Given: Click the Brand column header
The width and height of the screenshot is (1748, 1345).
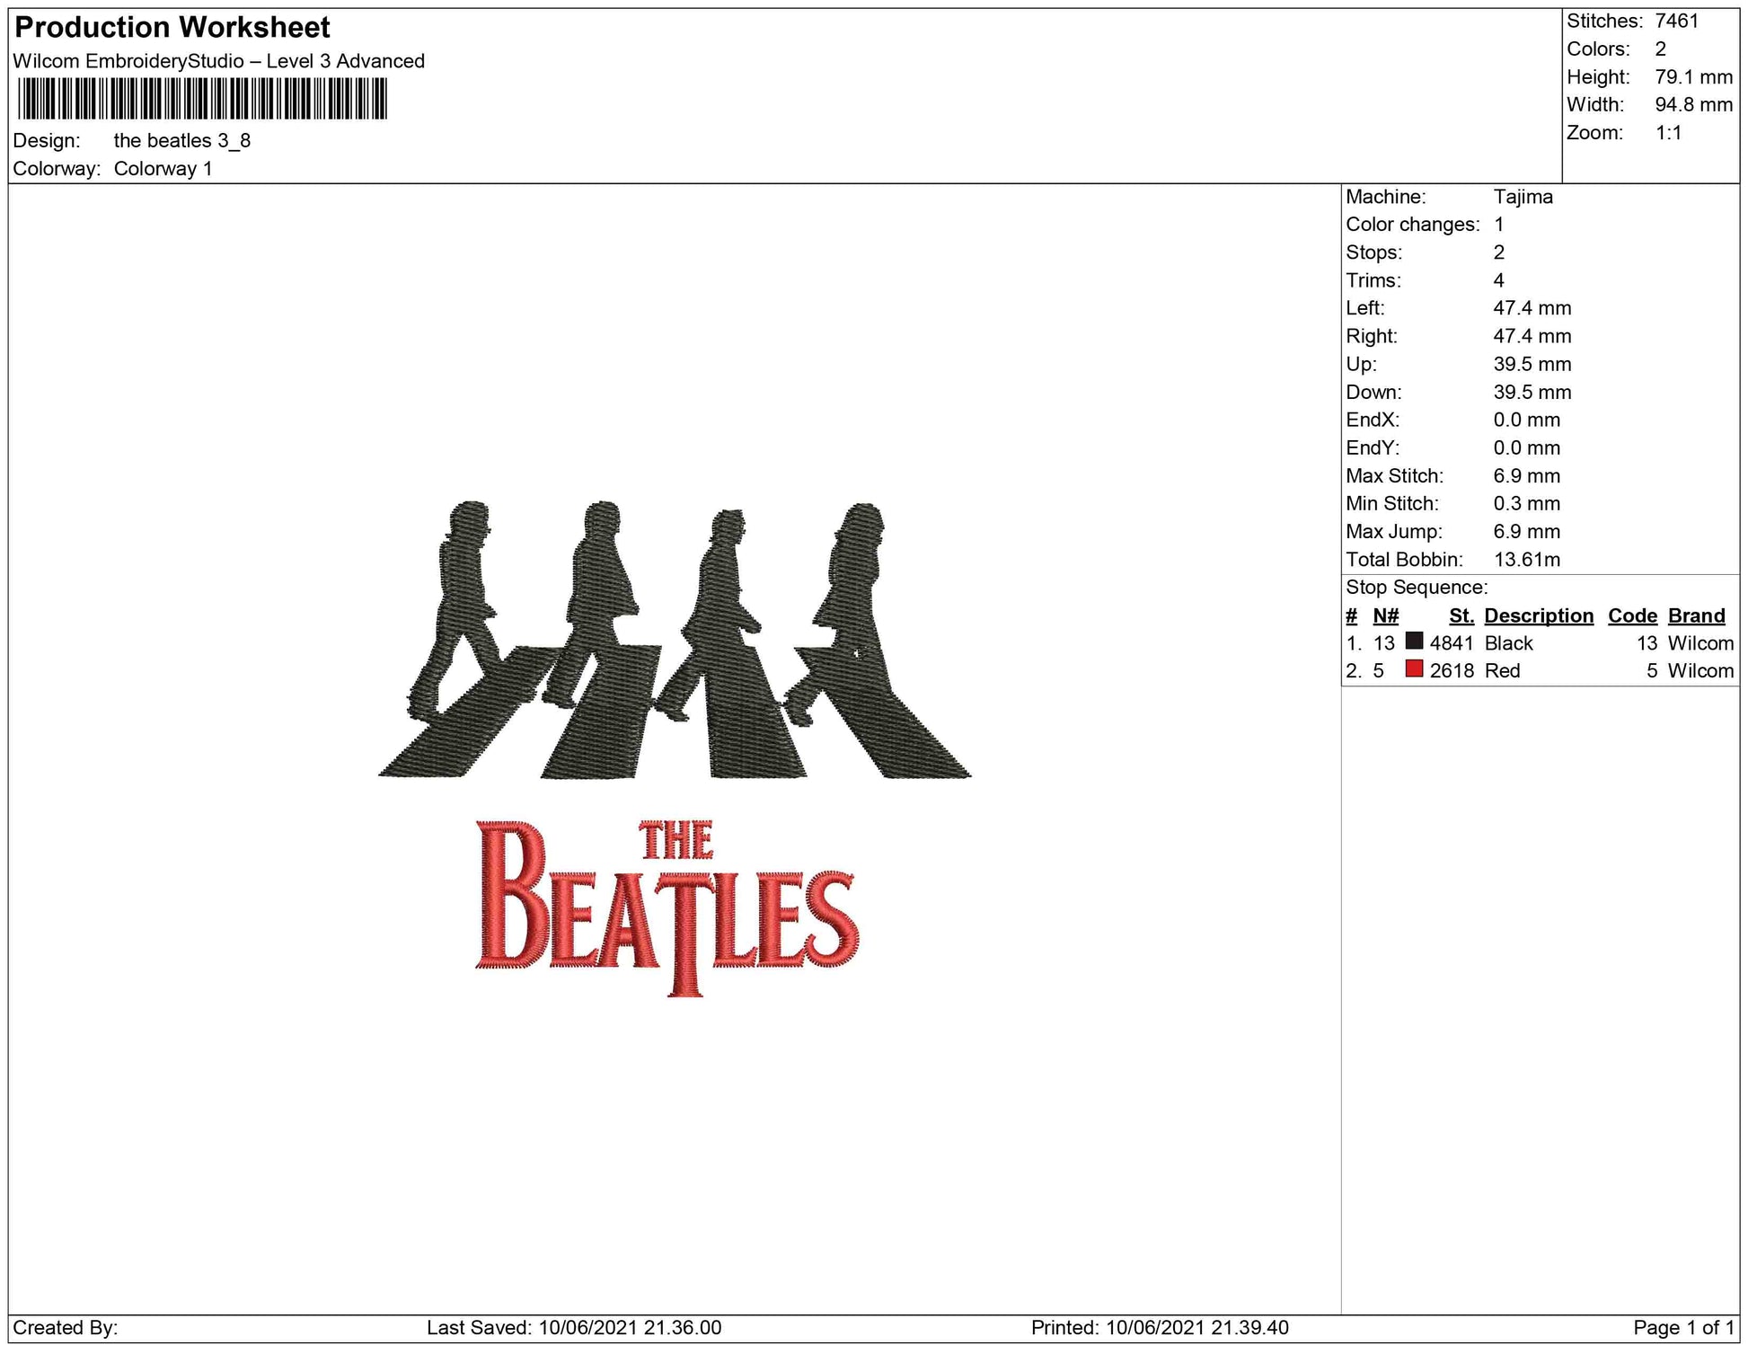Looking at the screenshot, I should point(1696,615).
